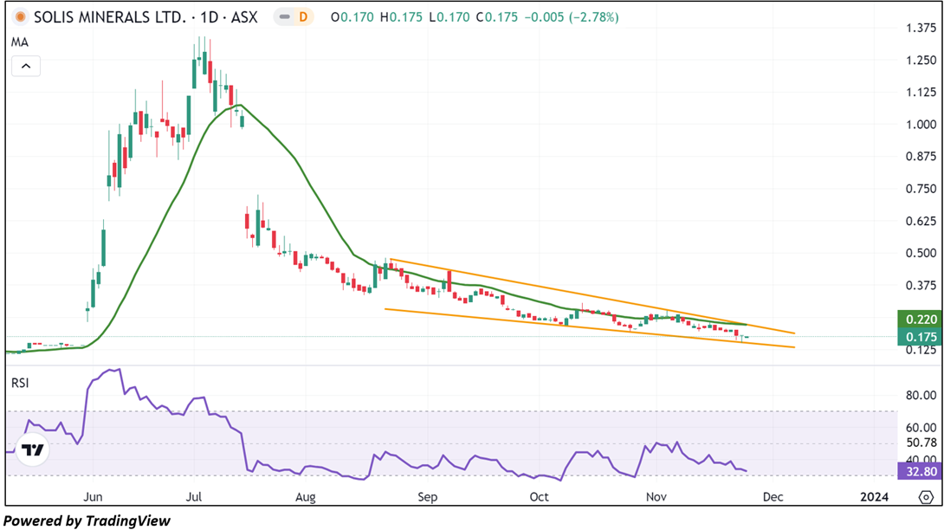Screen dimensions: 944x530
Task: Click the open price O0.170 value
Action: coord(352,17)
